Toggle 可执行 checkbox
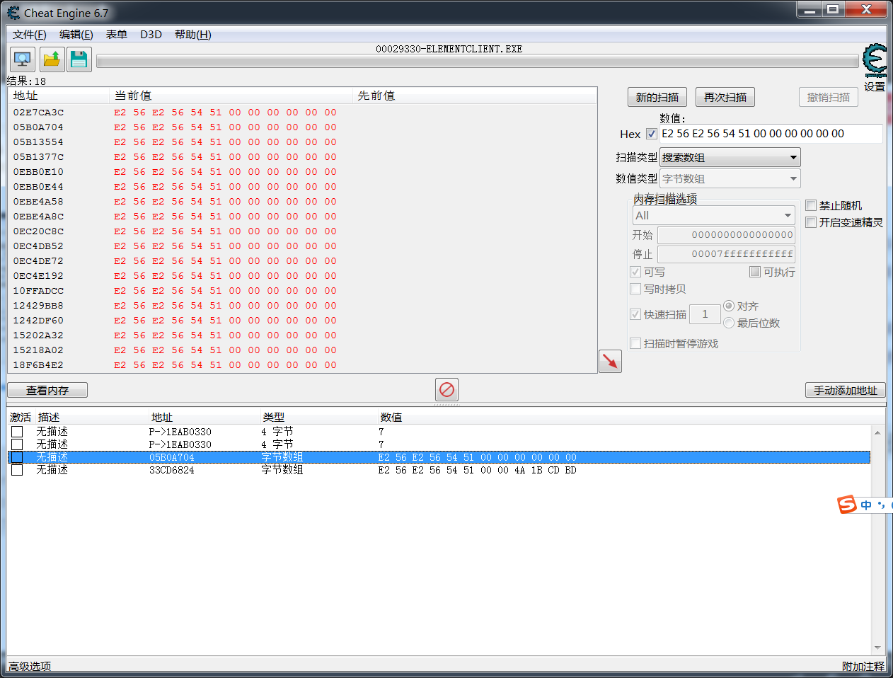Image resolution: width=893 pixels, height=678 pixels. pos(755,272)
